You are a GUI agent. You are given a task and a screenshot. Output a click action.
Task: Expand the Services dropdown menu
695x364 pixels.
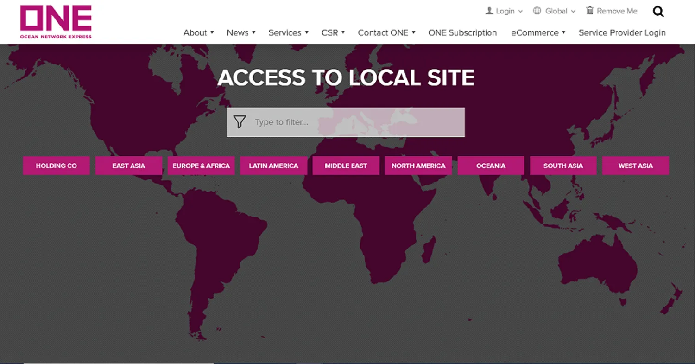pos(288,32)
